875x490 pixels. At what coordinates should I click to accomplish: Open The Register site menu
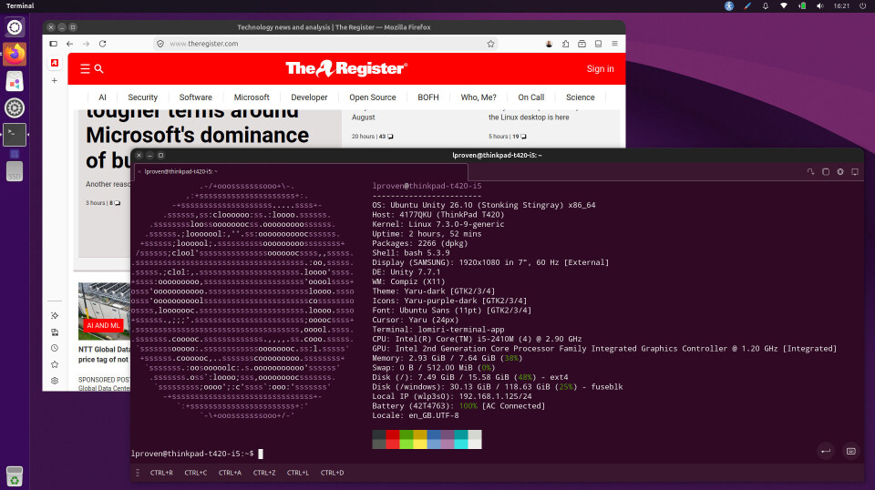click(85, 68)
